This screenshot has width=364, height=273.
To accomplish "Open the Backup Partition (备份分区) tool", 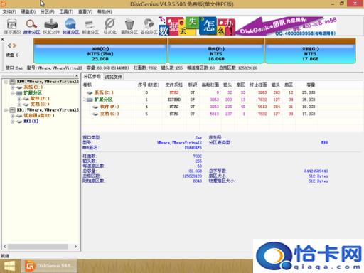I will 149,26.
